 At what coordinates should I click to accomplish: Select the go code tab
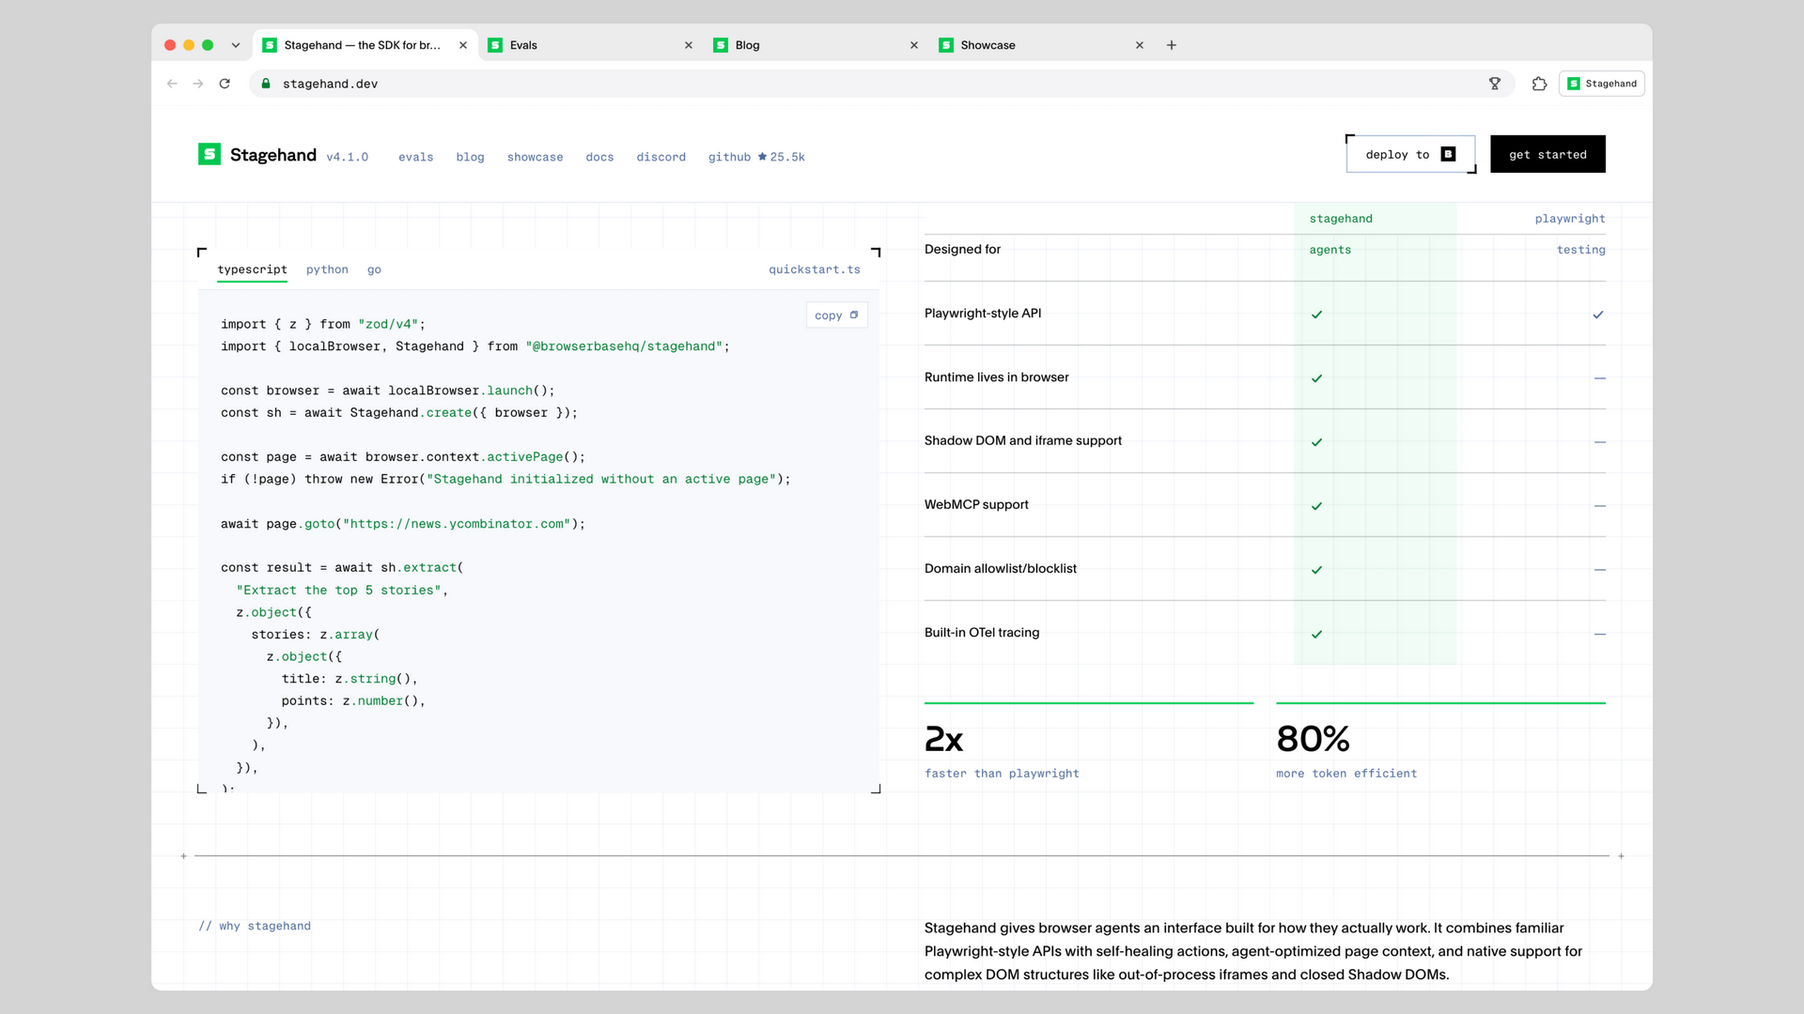click(x=374, y=269)
